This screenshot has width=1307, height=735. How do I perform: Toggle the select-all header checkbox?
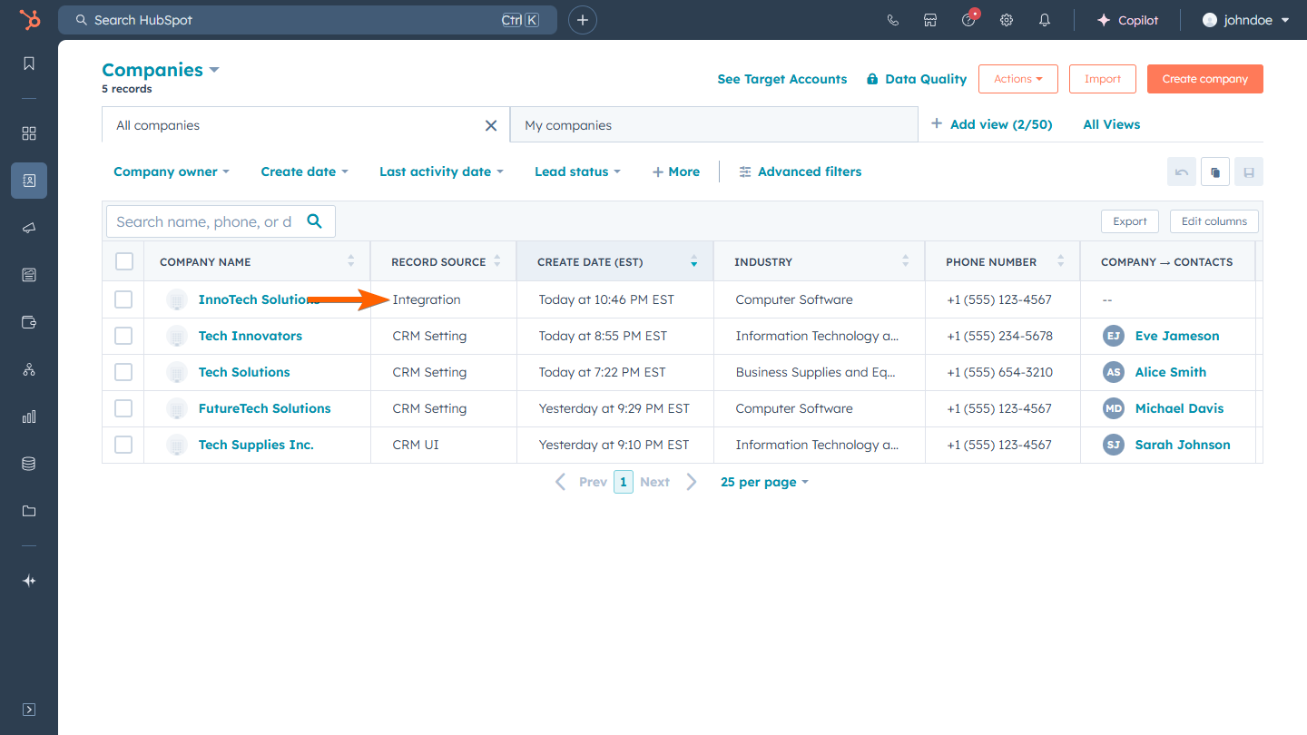coord(124,261)
